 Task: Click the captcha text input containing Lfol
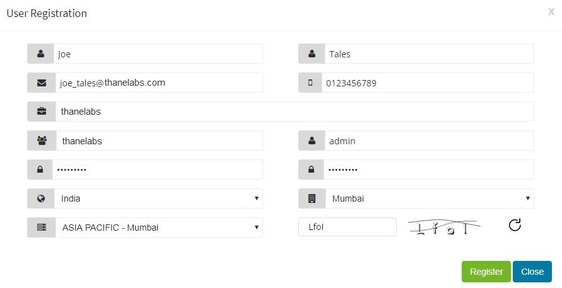(x=348, y=227)
